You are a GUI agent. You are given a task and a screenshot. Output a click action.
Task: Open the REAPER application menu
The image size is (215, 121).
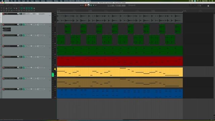7,1
